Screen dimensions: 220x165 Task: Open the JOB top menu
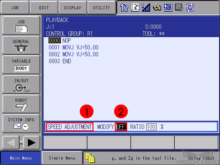[x=15, y=8]
